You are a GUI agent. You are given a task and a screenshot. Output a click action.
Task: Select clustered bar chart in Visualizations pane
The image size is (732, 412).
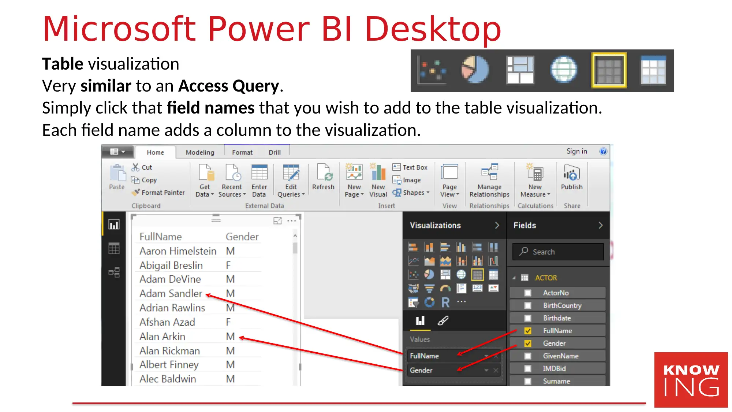tap(445, 248)
